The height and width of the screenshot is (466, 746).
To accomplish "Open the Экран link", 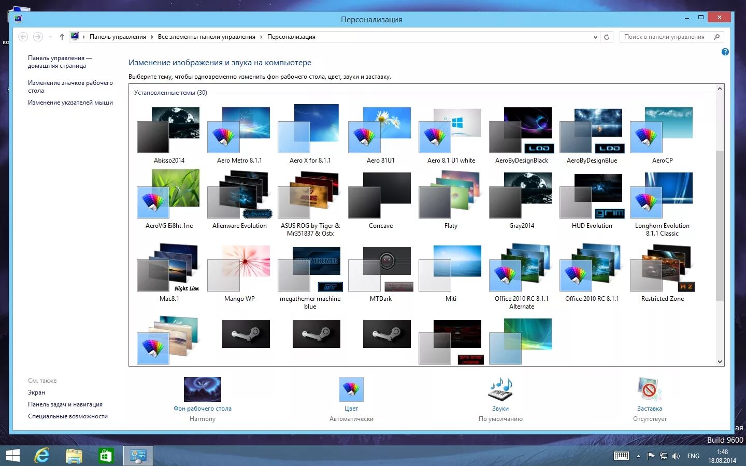I will 36,392.
